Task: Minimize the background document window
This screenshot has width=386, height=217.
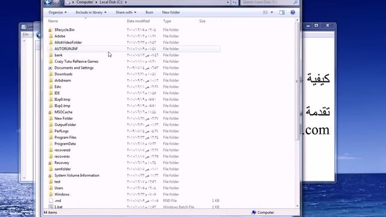Action: point(308,25)
